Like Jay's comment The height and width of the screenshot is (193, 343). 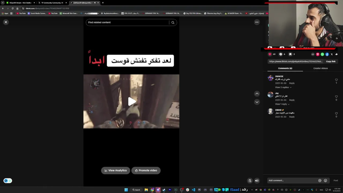tap(336, 97)
